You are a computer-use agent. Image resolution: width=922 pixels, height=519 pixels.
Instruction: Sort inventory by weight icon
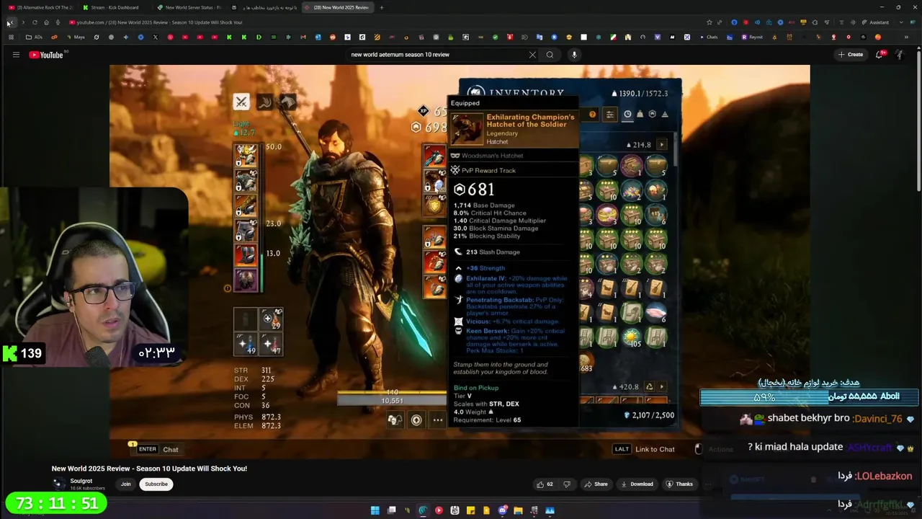[640, 114]
